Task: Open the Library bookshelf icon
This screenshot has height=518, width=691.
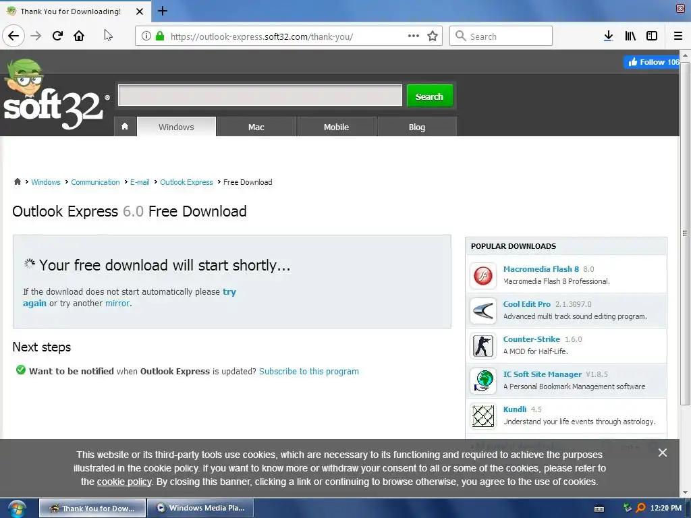Action: pos(630,36)
